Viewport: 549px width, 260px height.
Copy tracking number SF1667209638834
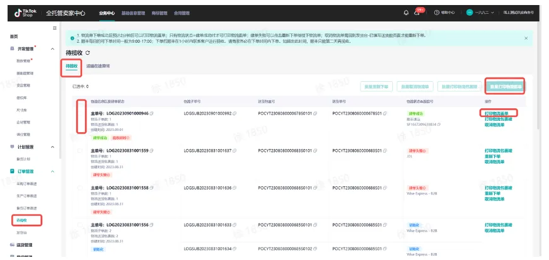[x=439, y=124]
